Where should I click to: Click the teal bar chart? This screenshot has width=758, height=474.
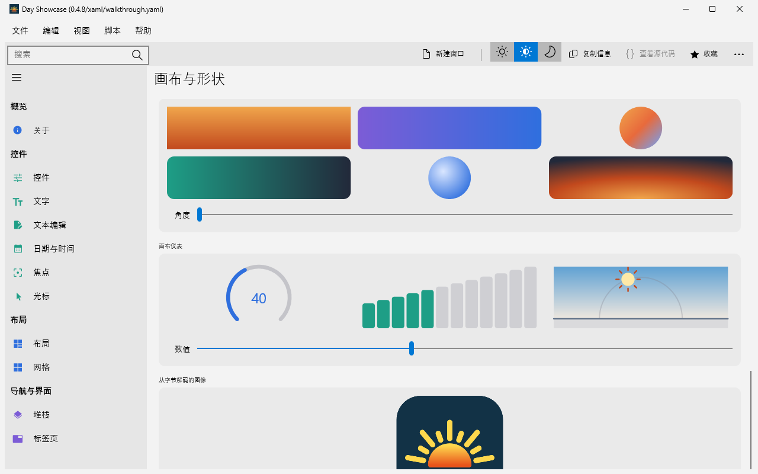(449, 297)
